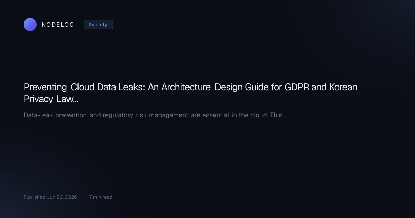Screen dimensions: 415x218
Task: Click the round purple Nodelog logo
Action: pos(30,25)
